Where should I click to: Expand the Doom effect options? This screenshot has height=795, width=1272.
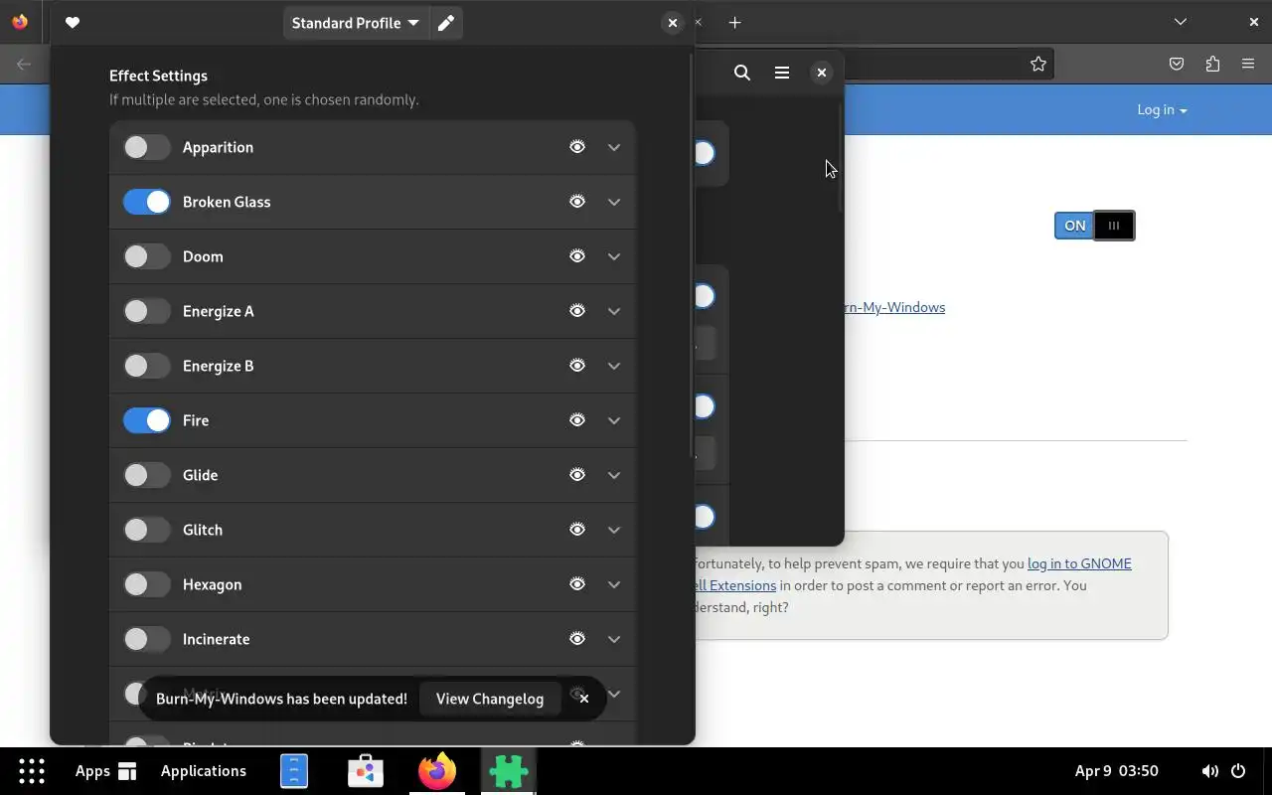[x=614, y=256]
